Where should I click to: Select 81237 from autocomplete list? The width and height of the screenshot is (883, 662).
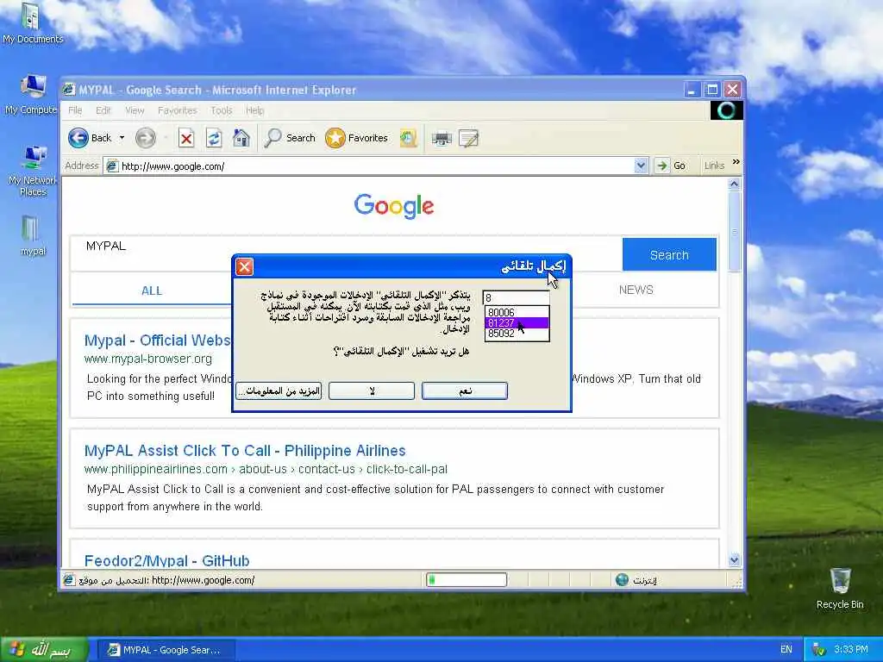click(517, 322)
